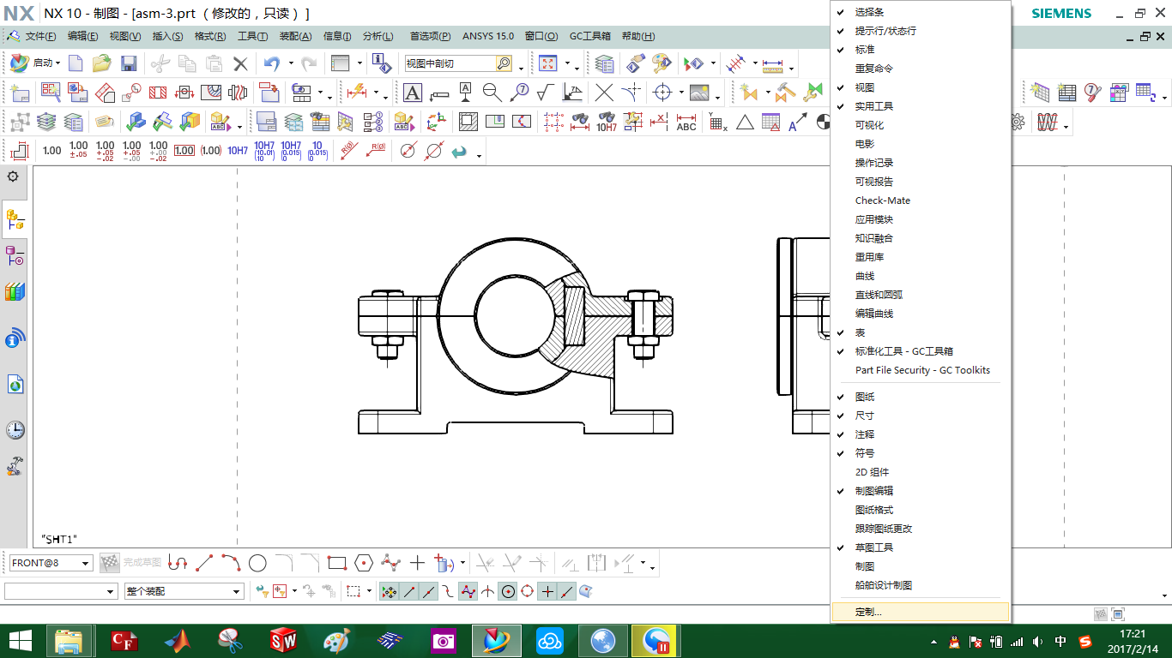Launch SolidWorks from the taskbar
This screenshot has width=1172, height=658.
point(284,640)
